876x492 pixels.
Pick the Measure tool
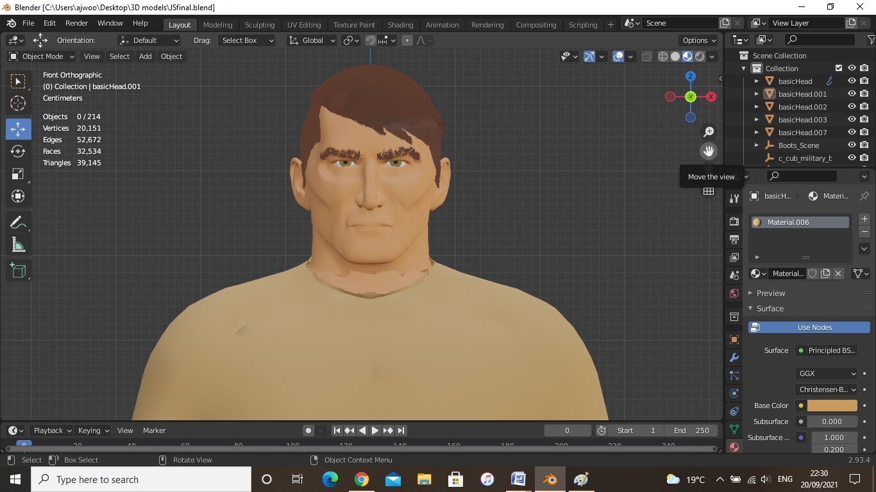pyautogui.click(x=18, y=246)
